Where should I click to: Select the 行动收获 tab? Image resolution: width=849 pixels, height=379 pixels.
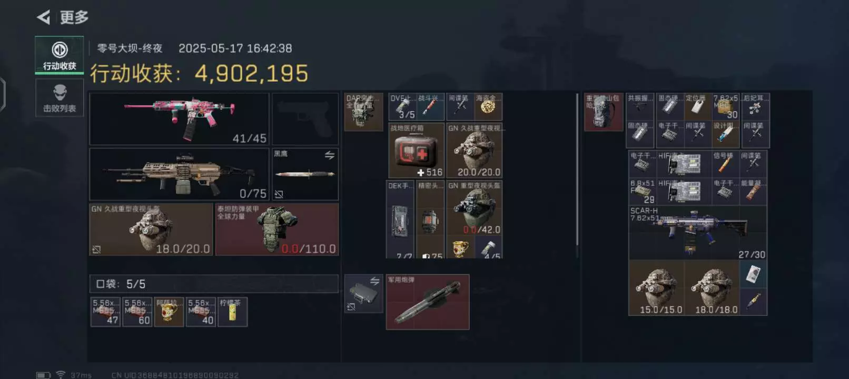coord(60,55)
